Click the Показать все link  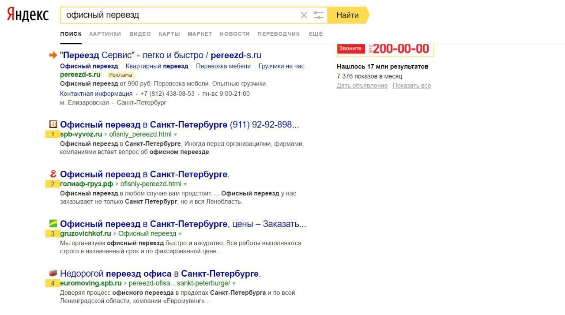411,86
